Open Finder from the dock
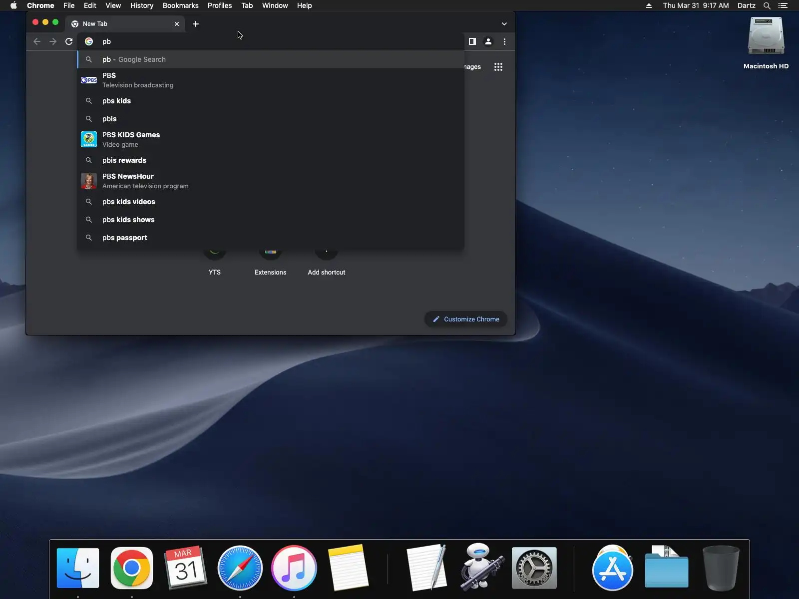 (x=78, y=568)
